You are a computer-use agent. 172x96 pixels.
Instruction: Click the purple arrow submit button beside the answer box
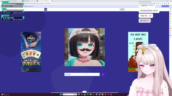(103, 74)
